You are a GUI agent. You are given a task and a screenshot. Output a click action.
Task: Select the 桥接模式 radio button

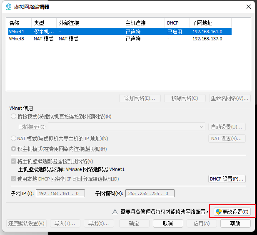[x=13, y=116]
